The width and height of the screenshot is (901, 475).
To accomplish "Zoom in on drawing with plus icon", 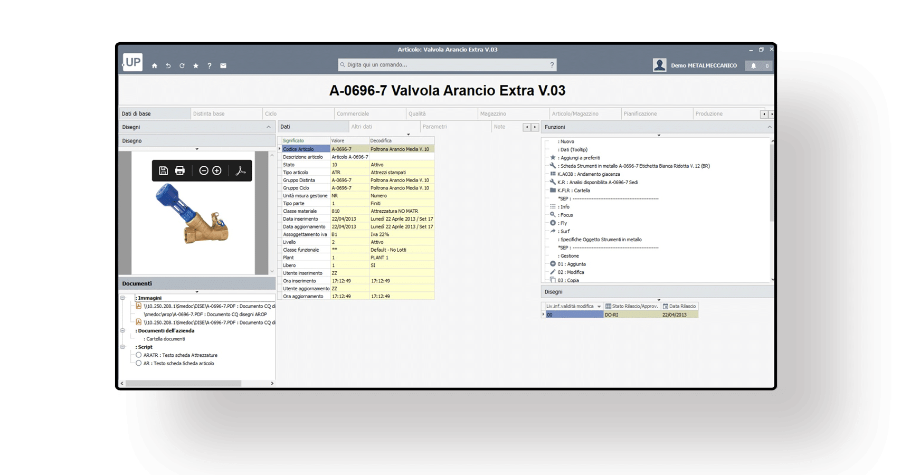I will click(217, 170).
